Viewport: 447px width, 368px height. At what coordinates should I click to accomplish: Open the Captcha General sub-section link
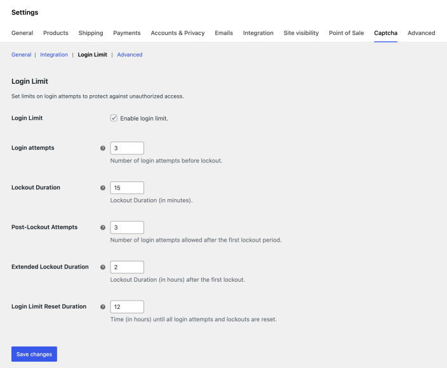click(x=22, y=55)
